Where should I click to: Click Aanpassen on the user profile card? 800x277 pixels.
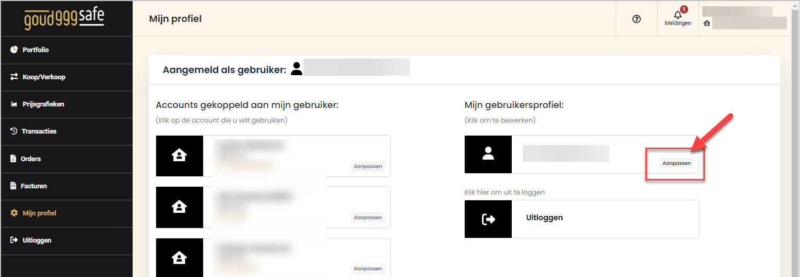pos(676,163)
